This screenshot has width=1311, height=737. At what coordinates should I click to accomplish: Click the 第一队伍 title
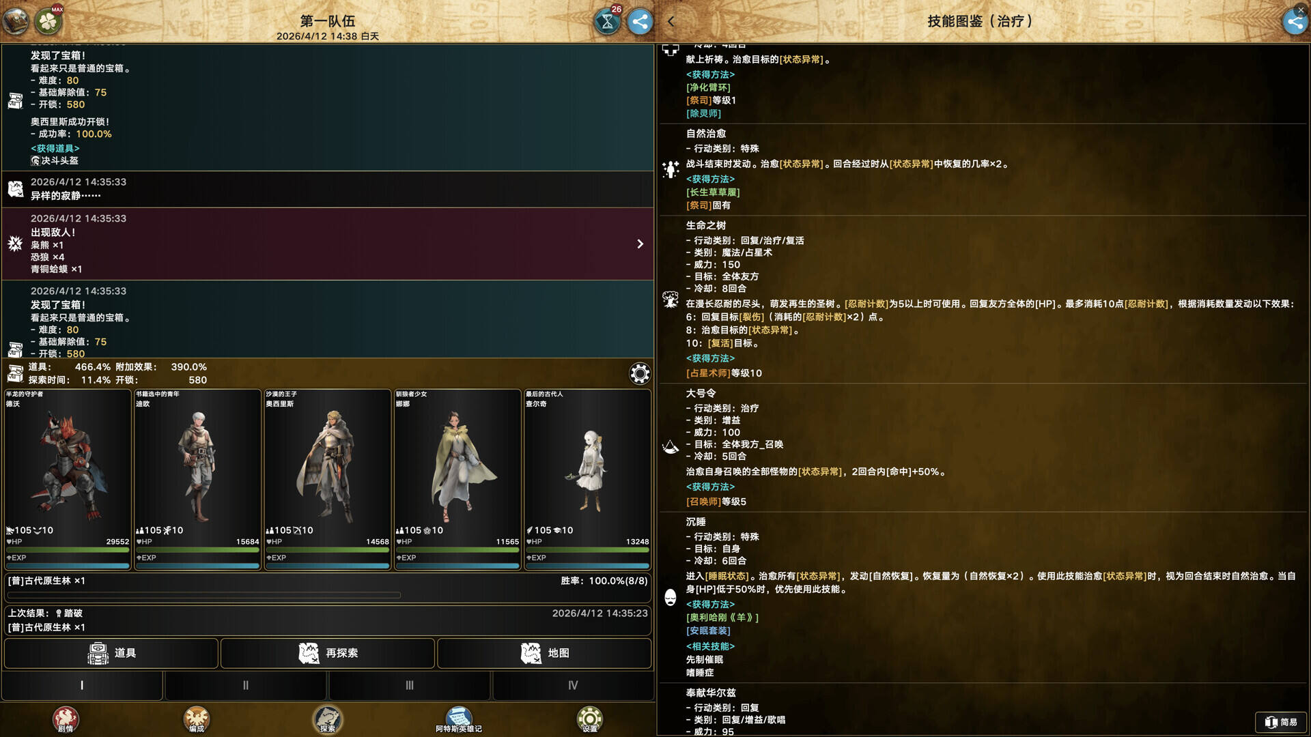[328, 21]
